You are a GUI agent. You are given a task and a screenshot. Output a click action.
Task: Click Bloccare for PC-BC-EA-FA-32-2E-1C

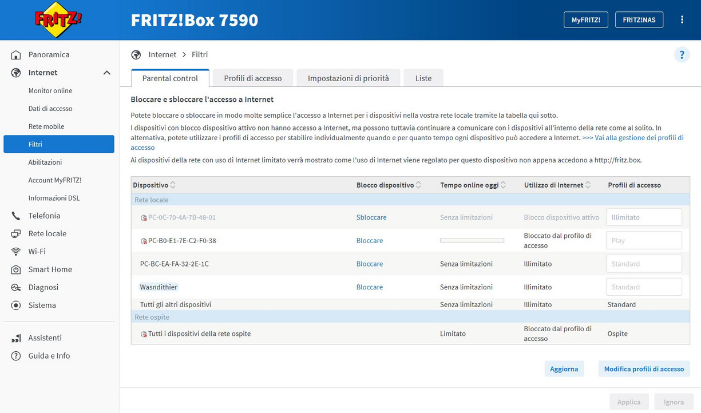(370, 264)
